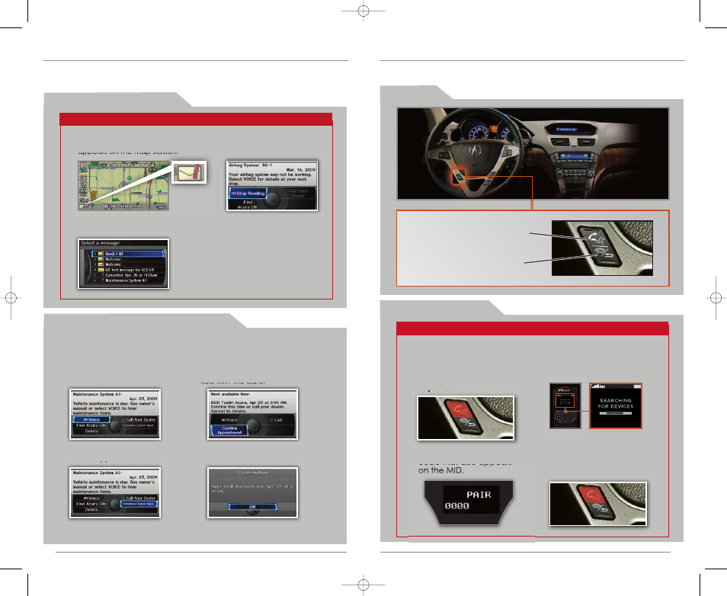Viewport: 727px width, 596px height.
Task: Click the 'Confirmation' title text
Action: [253, 473]
